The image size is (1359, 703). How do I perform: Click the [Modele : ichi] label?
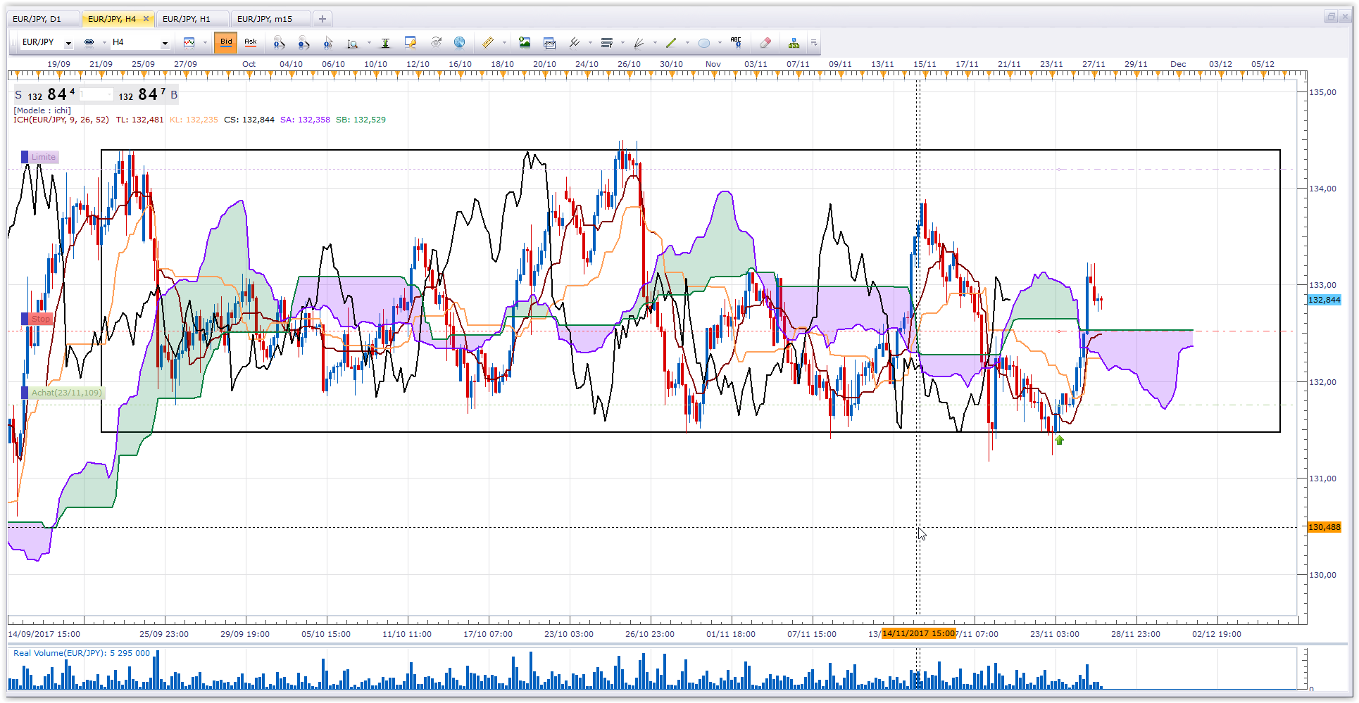pyautogui.click(x=42, y=110)
